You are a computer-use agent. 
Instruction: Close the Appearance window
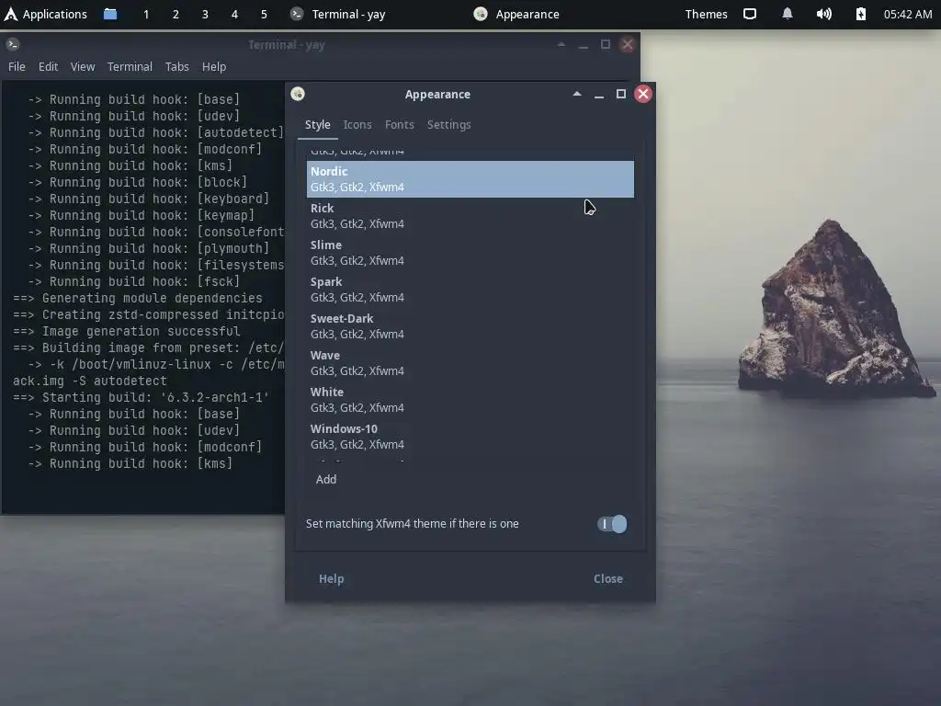coord(643,94)
